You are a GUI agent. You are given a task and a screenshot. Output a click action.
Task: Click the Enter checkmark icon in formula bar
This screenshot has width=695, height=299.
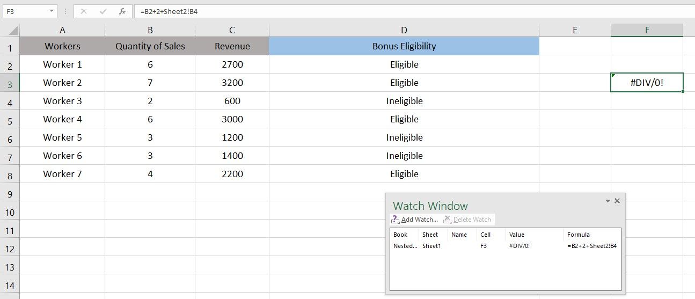tap(103, 11)
